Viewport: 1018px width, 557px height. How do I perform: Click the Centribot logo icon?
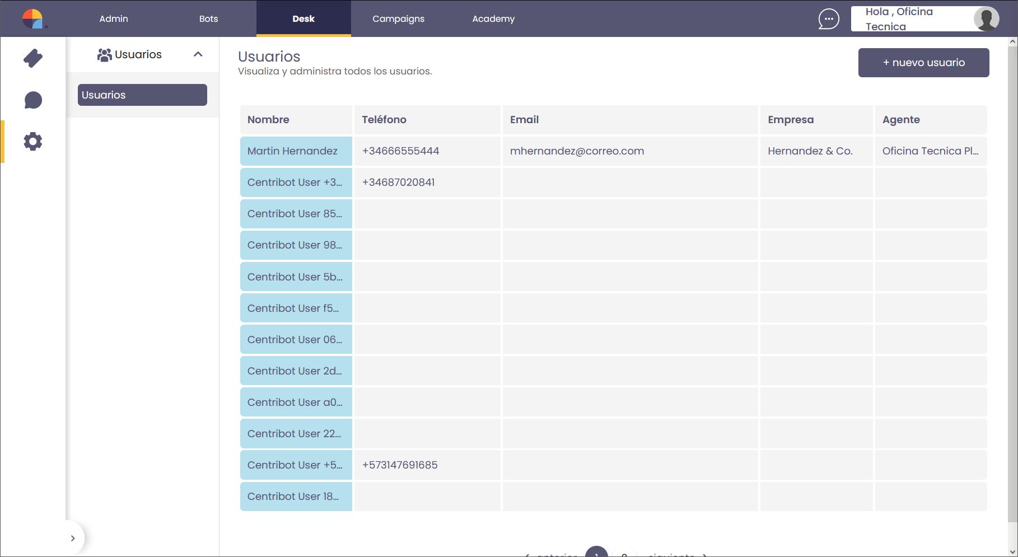33,18
